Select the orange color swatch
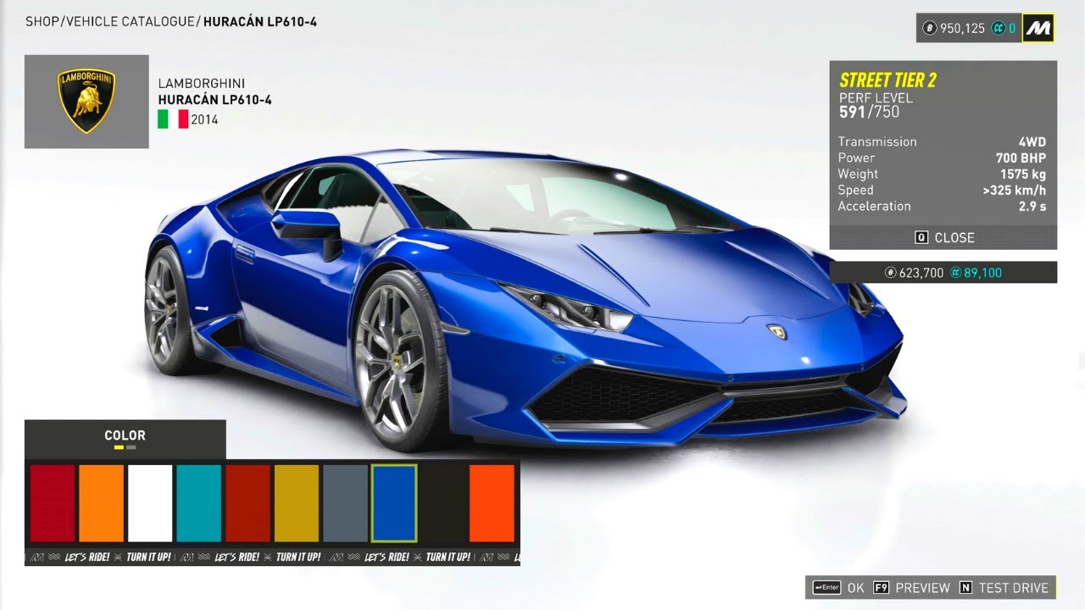 point(102,503)
